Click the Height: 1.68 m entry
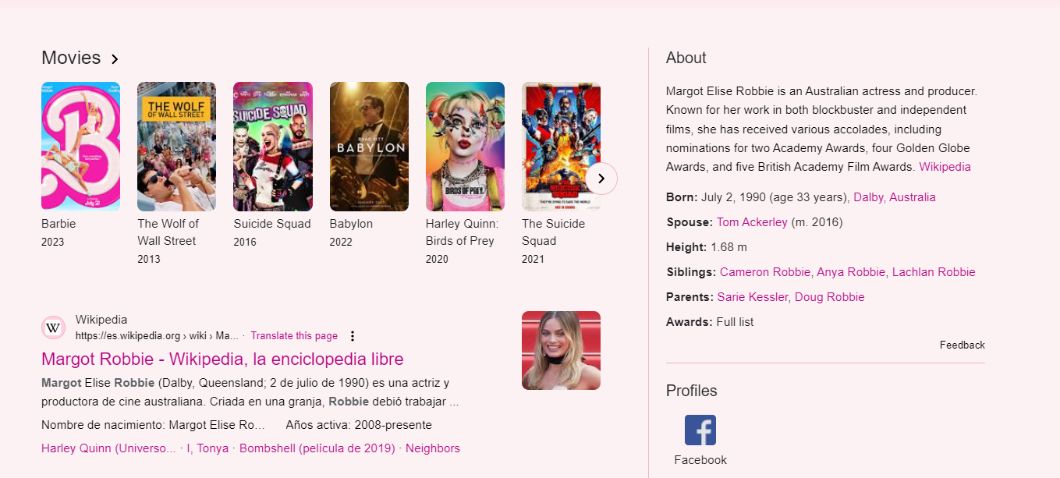The image size is (1060, 478). point(707,247)
